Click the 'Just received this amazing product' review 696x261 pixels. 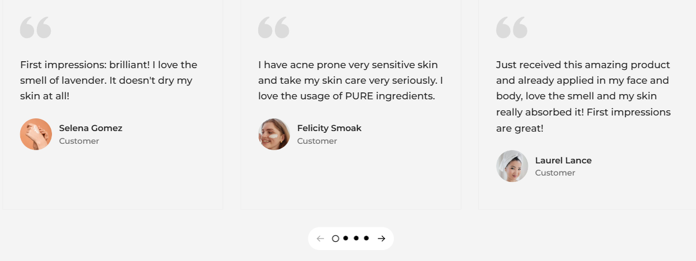tap(583, 96)
